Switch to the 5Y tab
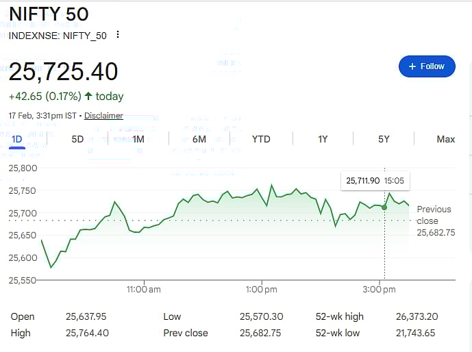 tap(384, 139)
